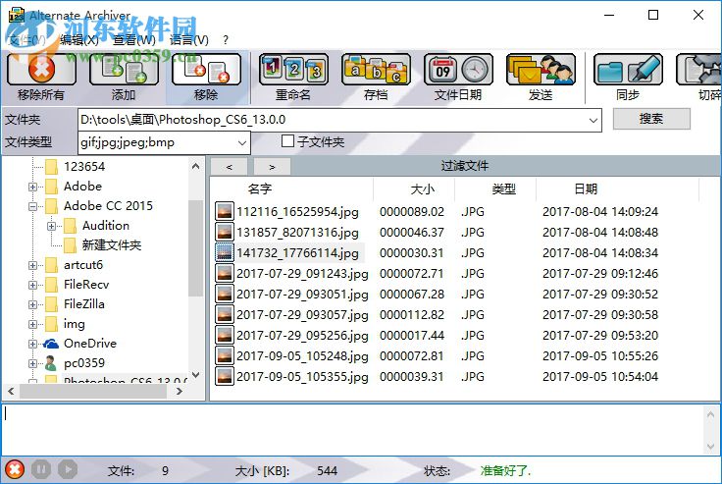Viewport: 722px width, 484px height.
Task: Select file 2017-07-29_093051.jpg
Action: coord(302,295)
